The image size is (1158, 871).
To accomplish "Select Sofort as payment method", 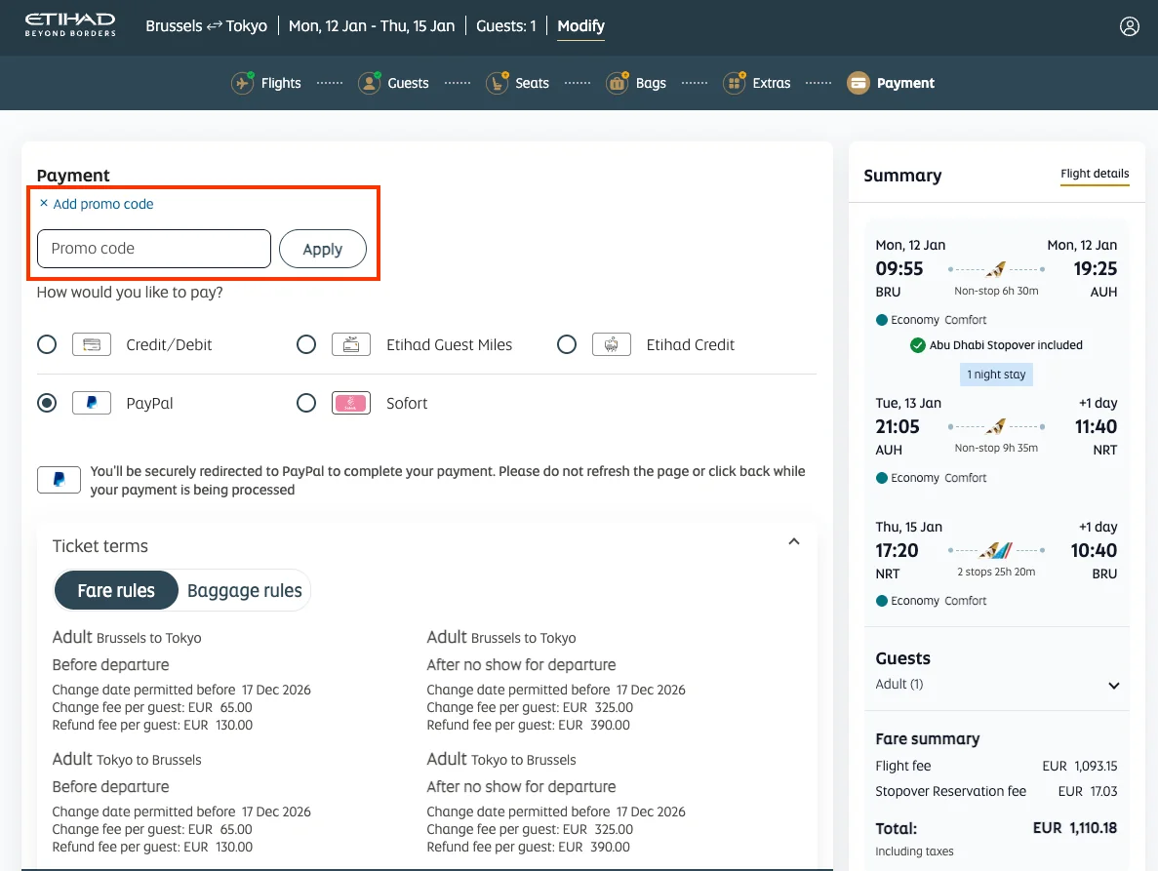I will pos(306,403).
